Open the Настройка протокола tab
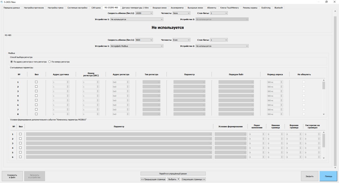This screenshot has width=339, height=183. 34,8
